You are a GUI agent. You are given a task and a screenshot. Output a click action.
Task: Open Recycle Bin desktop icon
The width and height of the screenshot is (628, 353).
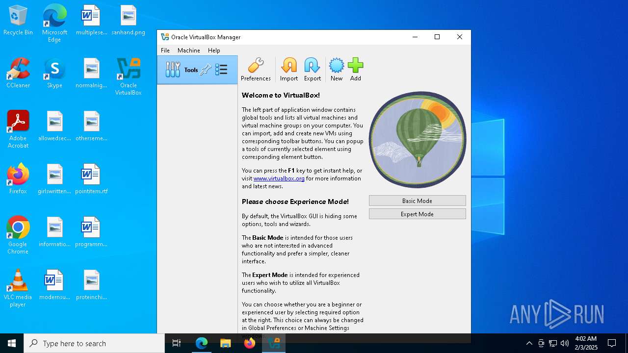click(x=18, y=21)
